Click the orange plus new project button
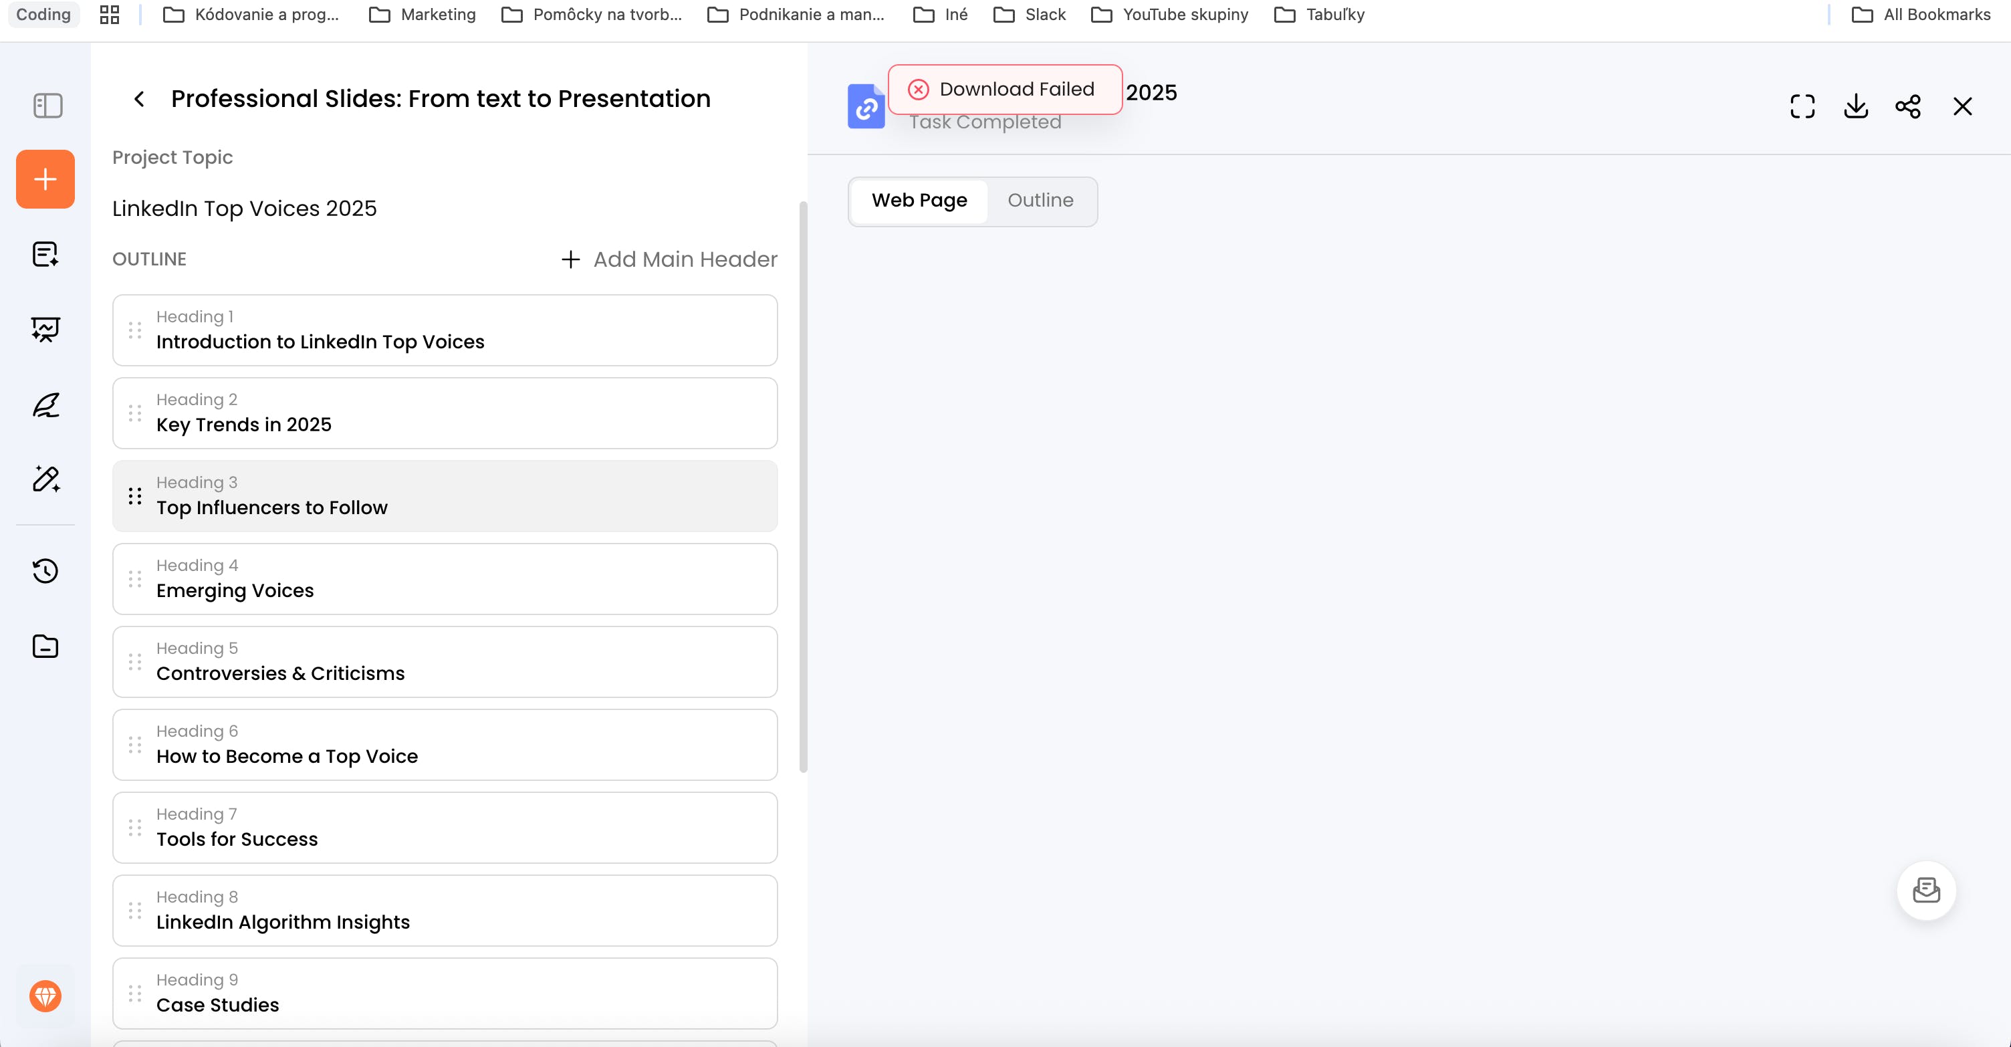Image resolution: width=2011 pixels, height=1047 pixels. coord(45,179)
